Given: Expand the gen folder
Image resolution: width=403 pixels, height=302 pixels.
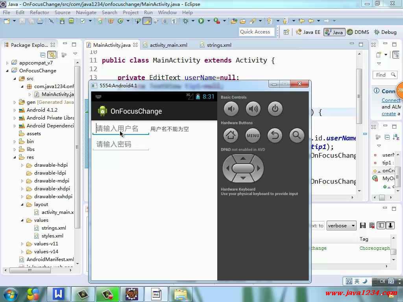Looking at the screenshot, I should tap(15, 102).
